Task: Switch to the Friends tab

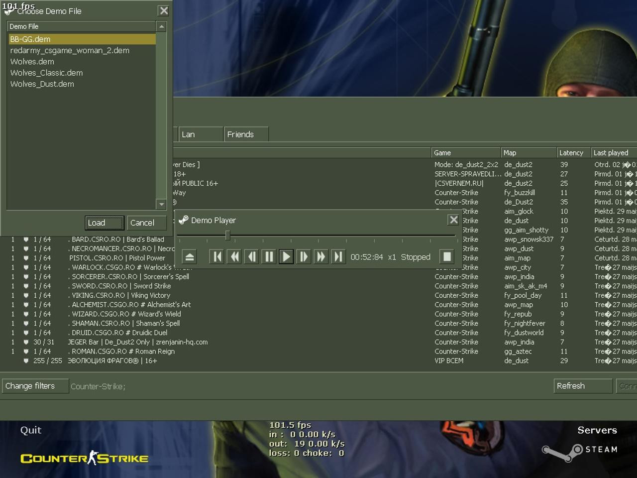Action: [246, 134]
